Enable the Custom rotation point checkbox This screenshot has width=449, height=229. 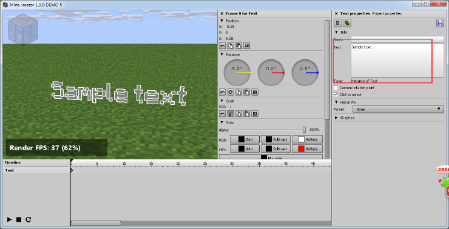tap(336, 88)
